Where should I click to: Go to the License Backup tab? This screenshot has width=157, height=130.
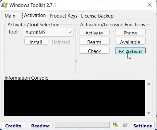tap(97, 16)
